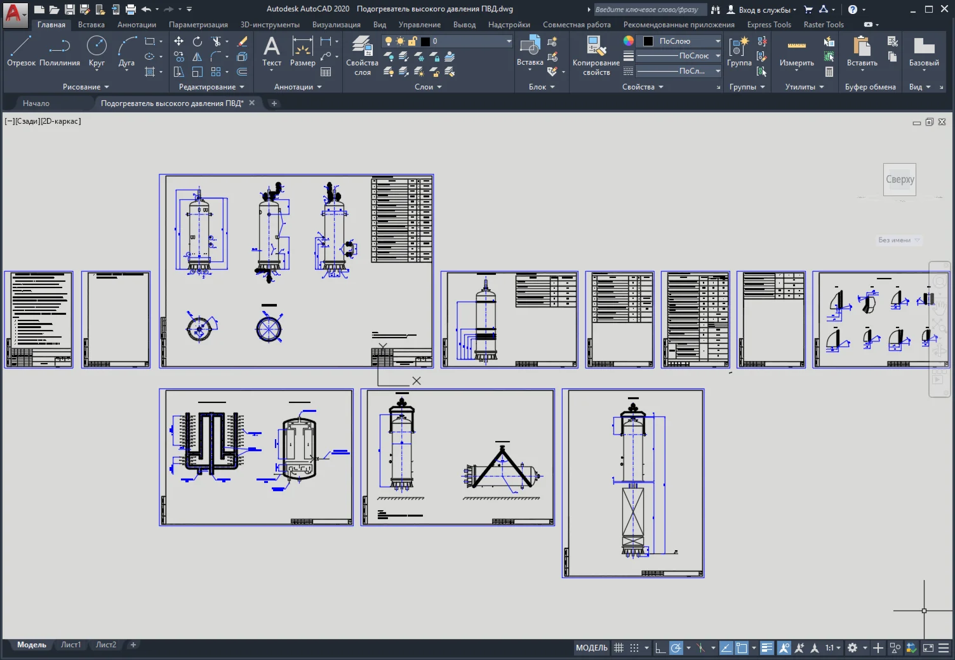Activate the Rotate tool
This screenshot has width=955, height=660.
tap(197, 41)
